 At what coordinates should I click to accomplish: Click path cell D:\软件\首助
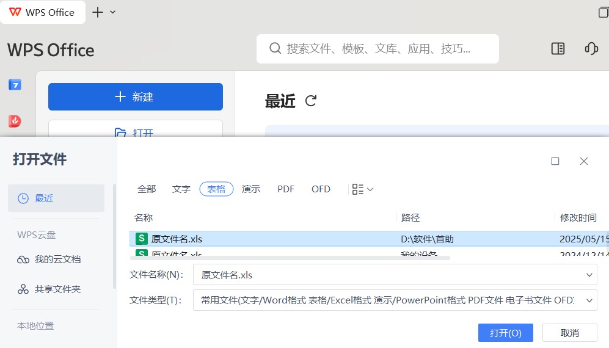(x=427, y=239)
